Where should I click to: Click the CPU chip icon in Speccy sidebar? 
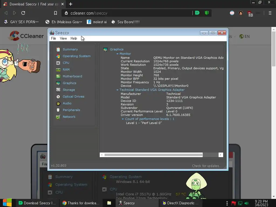tap(58, 63)
